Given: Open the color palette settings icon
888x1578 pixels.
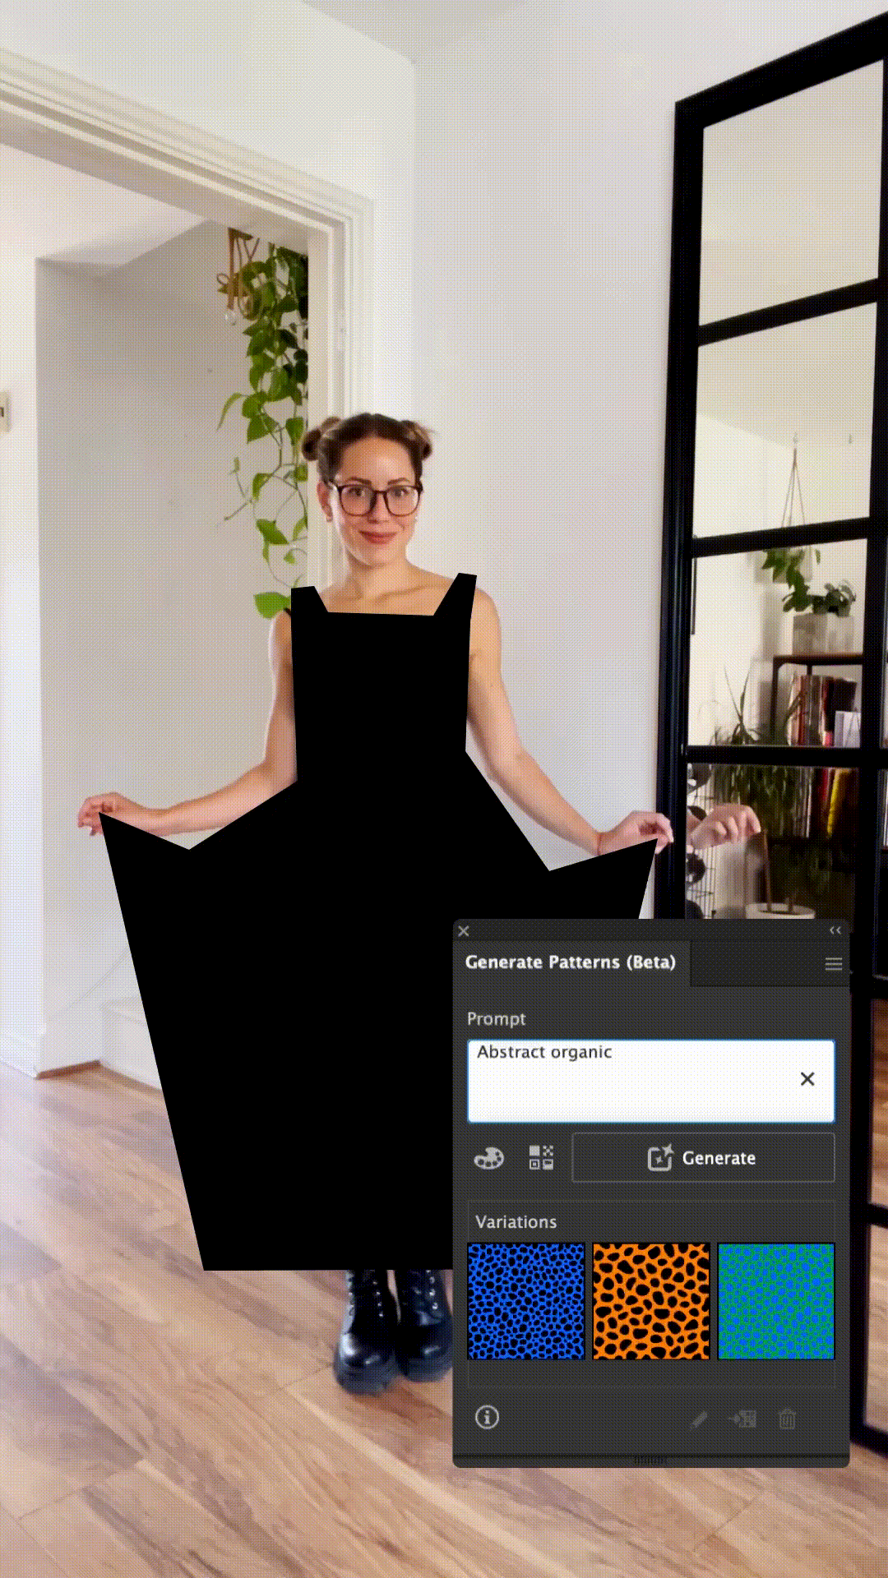Looking at the screenshot, I should pos(489,1158).
